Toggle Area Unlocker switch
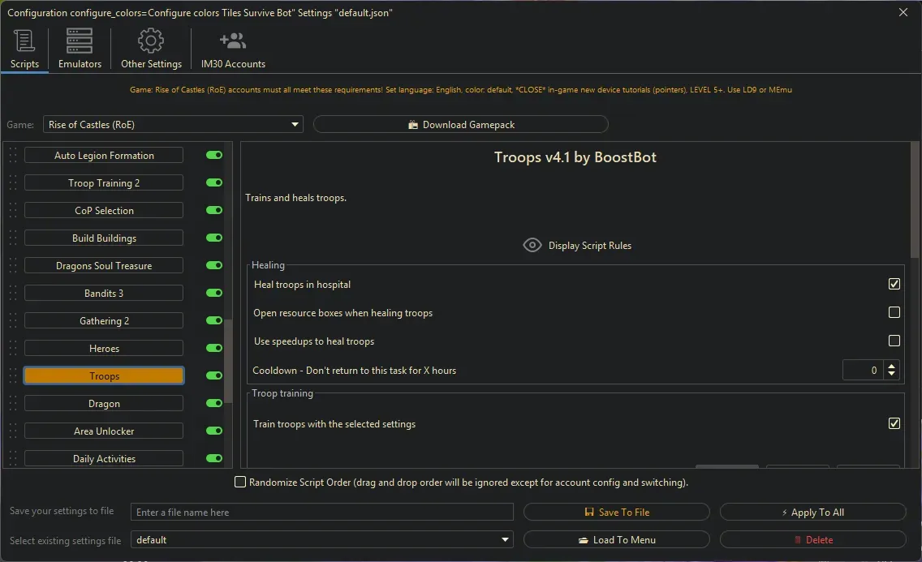Image resolution: width=922 pixels, height=562 pixels. [214, 431]
